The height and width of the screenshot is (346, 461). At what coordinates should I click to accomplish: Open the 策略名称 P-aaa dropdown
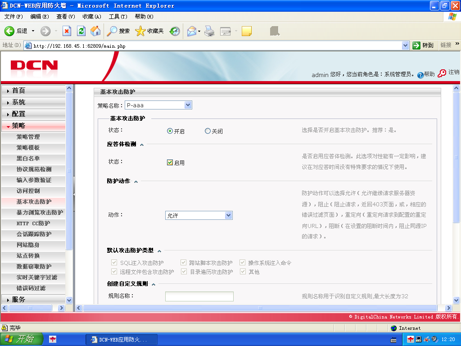tap(158, 105)
